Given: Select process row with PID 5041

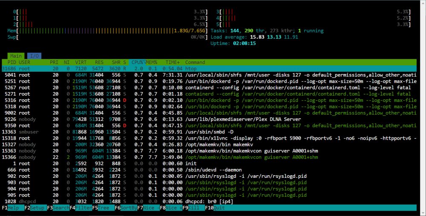Looking at the screenshot, I should point(209,75).
